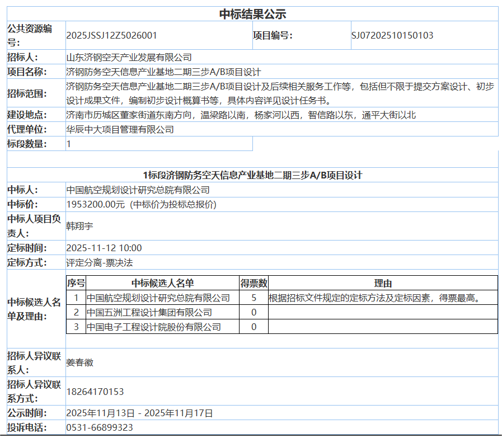Click tenderer name 山东济钢空天产业发展有限公司
This screenshot has height=438, width=502.
coord(129,57)
